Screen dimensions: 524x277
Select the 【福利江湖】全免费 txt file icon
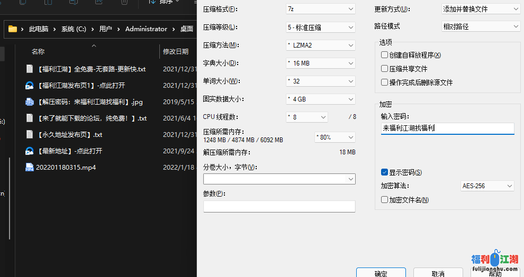(30, 69)
